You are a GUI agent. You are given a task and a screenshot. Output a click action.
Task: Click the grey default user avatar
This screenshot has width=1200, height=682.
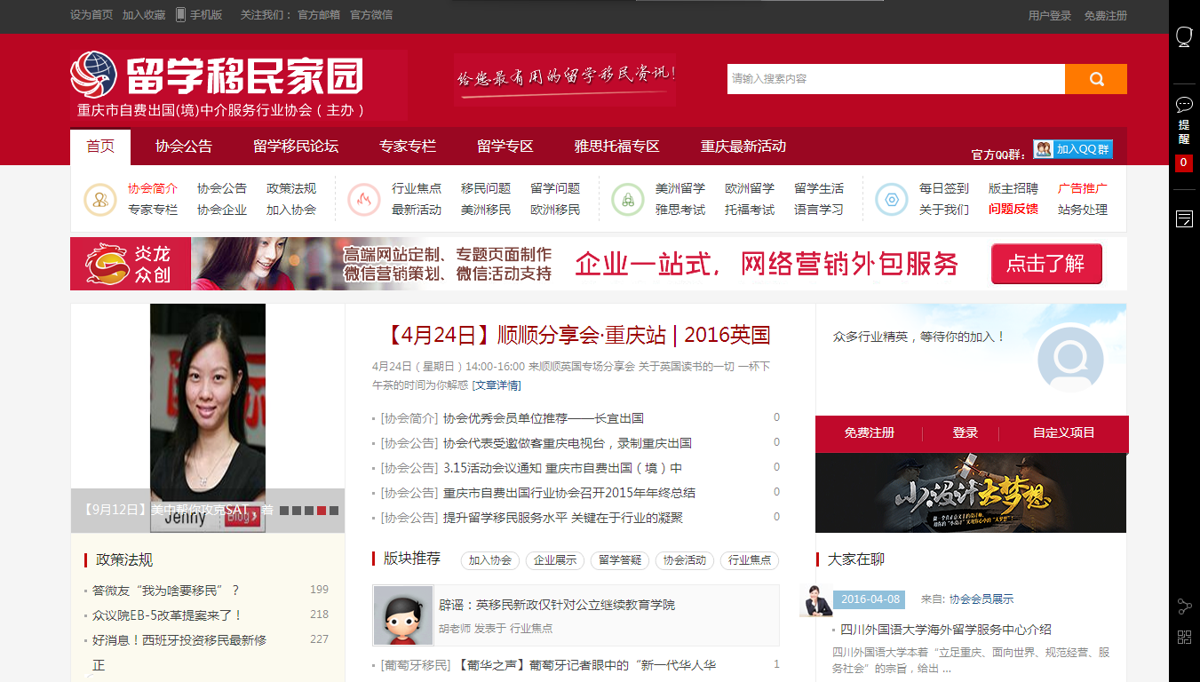[1070, 359]
